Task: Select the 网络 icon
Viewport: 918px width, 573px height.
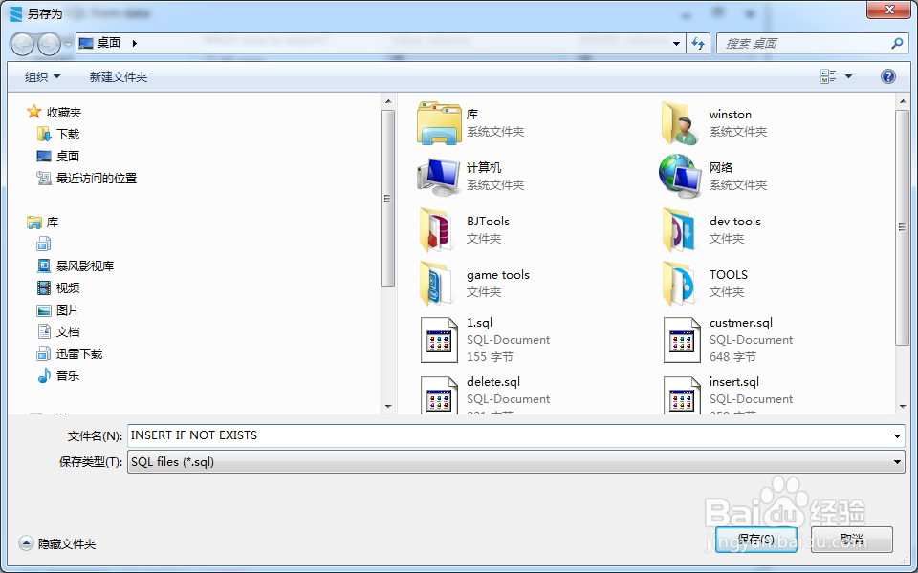Action: (680, 177)
